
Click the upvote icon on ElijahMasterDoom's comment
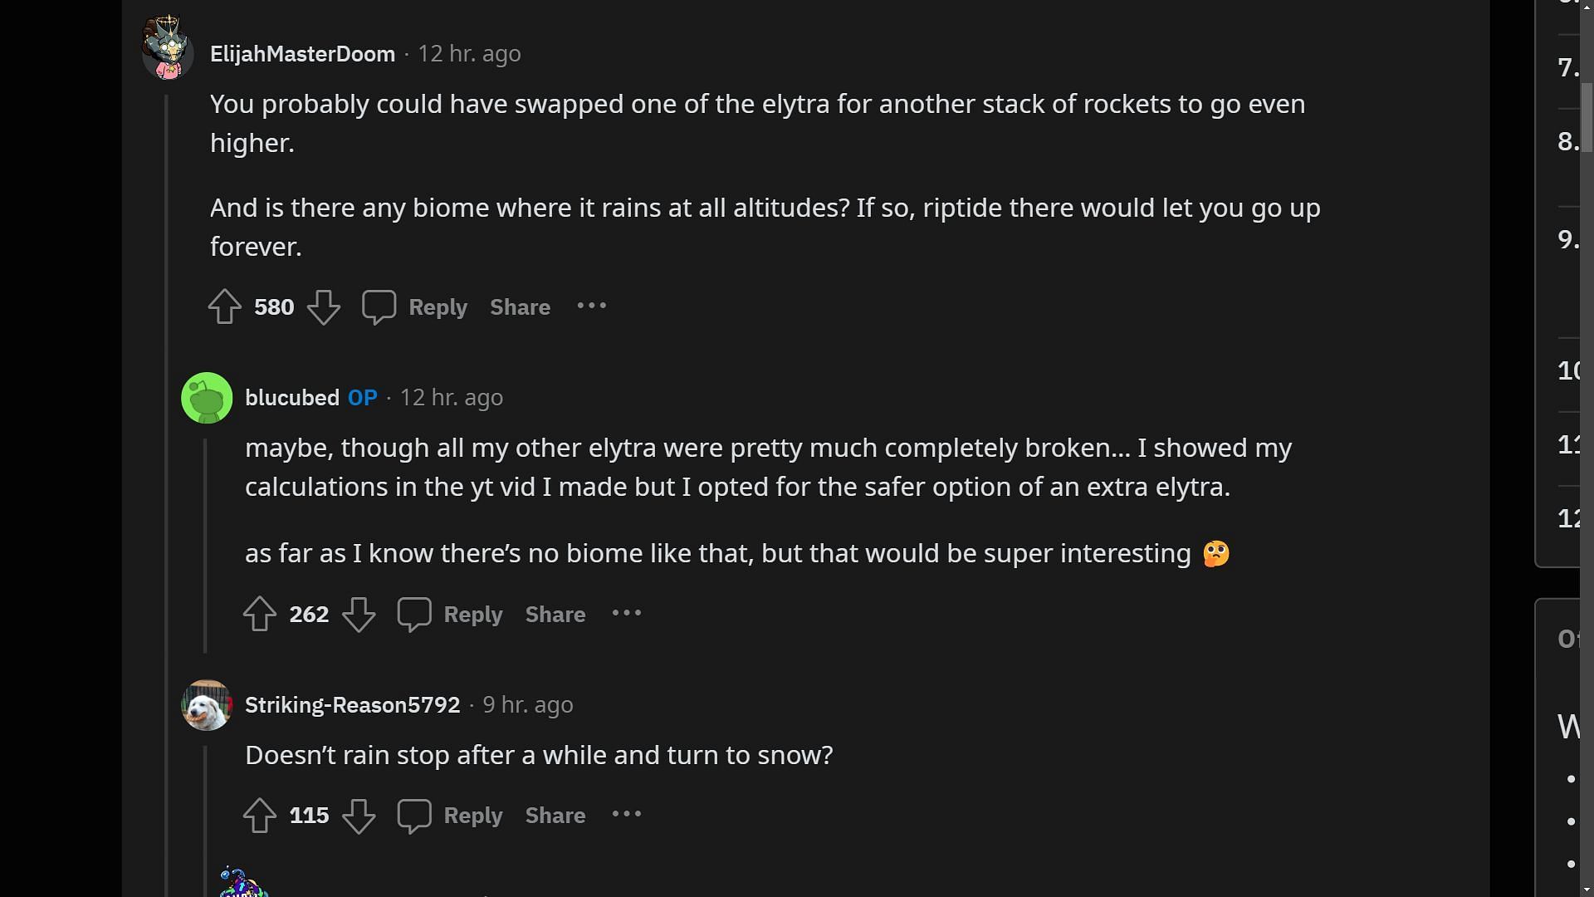226,306
